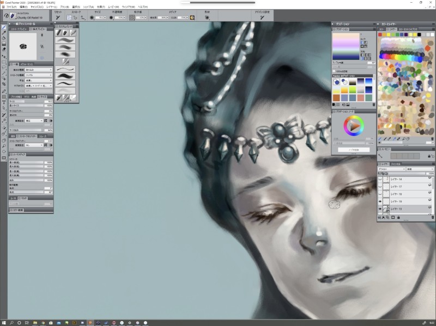Image resolution: width=436 pixels, height=326 pixels.
Task: Delete the selected layer with trash icon
Action: (432, 218)
